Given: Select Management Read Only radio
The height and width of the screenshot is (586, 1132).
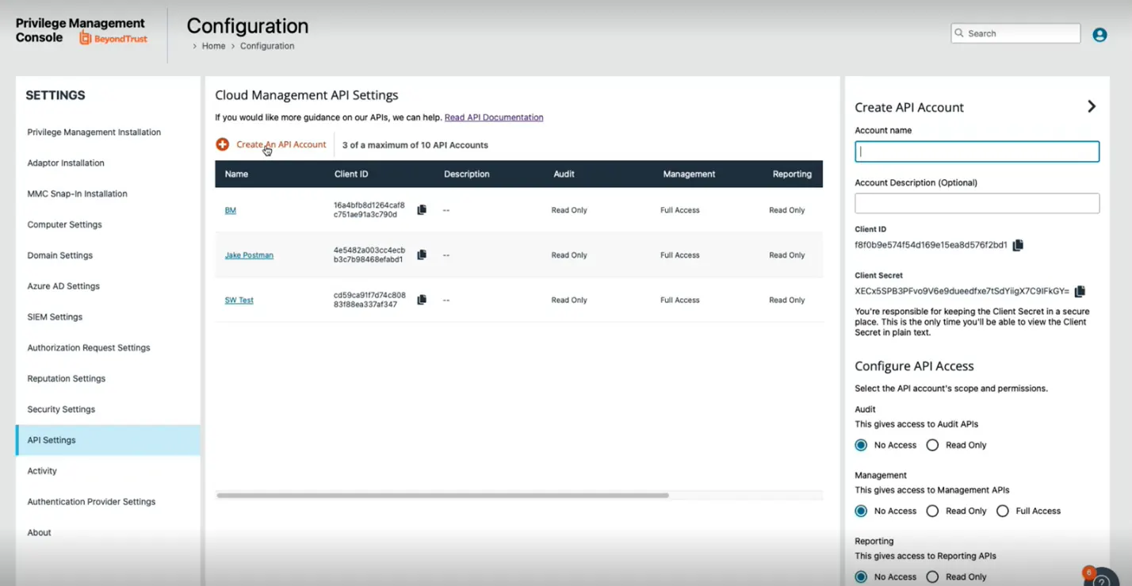Looking at the screenshot, I should coord(932,511).
